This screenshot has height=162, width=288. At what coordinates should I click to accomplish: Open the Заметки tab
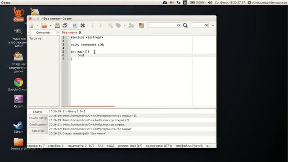click(x=38, y=131)
